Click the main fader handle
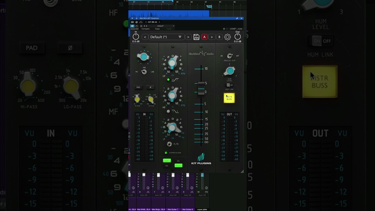This screenshot has height=211, width=375. click(201, 88)
